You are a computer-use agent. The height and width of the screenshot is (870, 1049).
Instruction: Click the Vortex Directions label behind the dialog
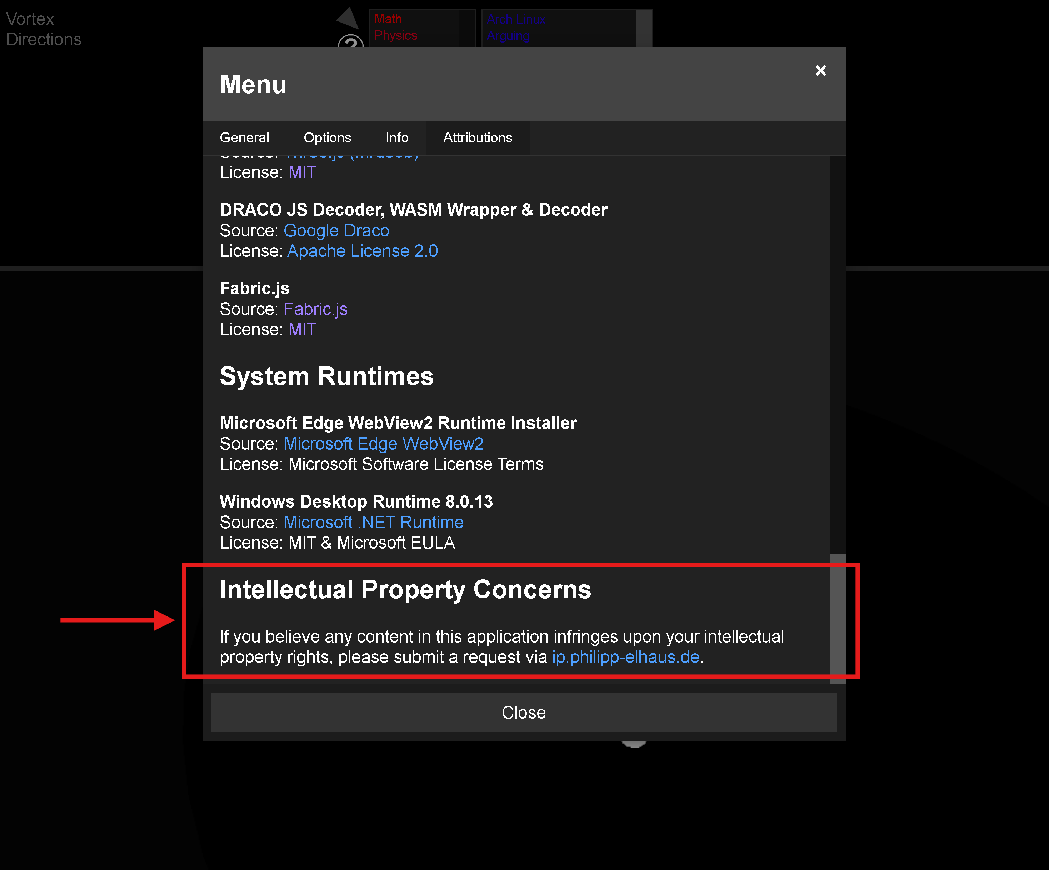pyautogui.click(x=44, y=29)
